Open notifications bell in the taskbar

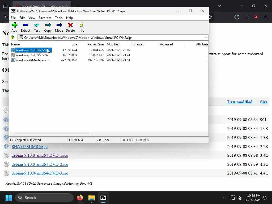pos(265,198)
